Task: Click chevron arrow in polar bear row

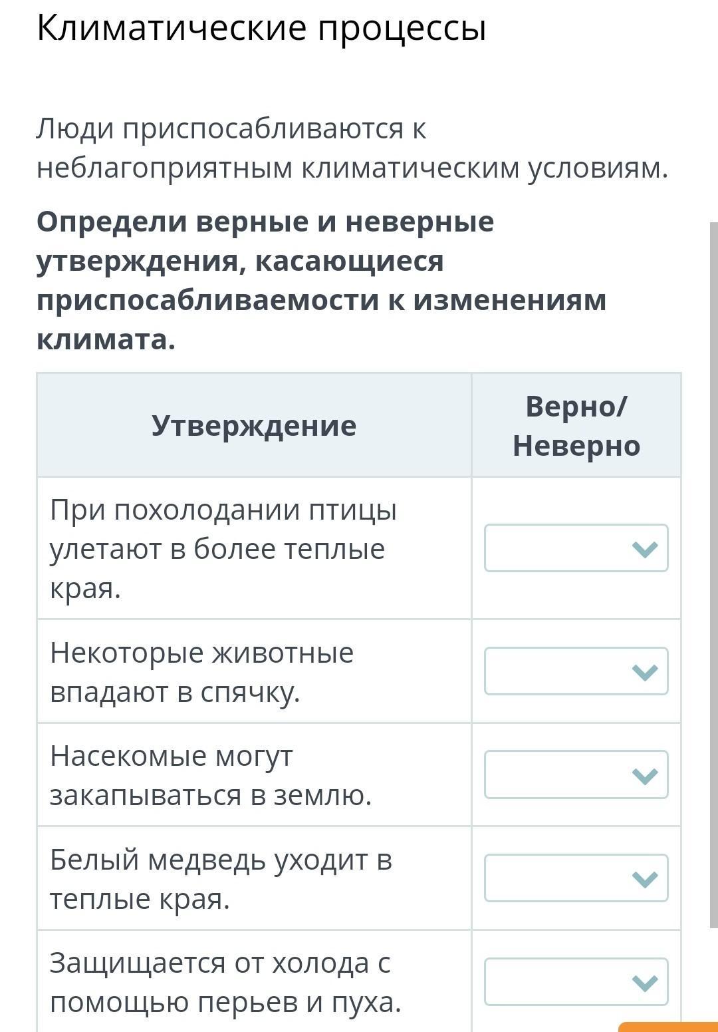Action: pos(645,880)
